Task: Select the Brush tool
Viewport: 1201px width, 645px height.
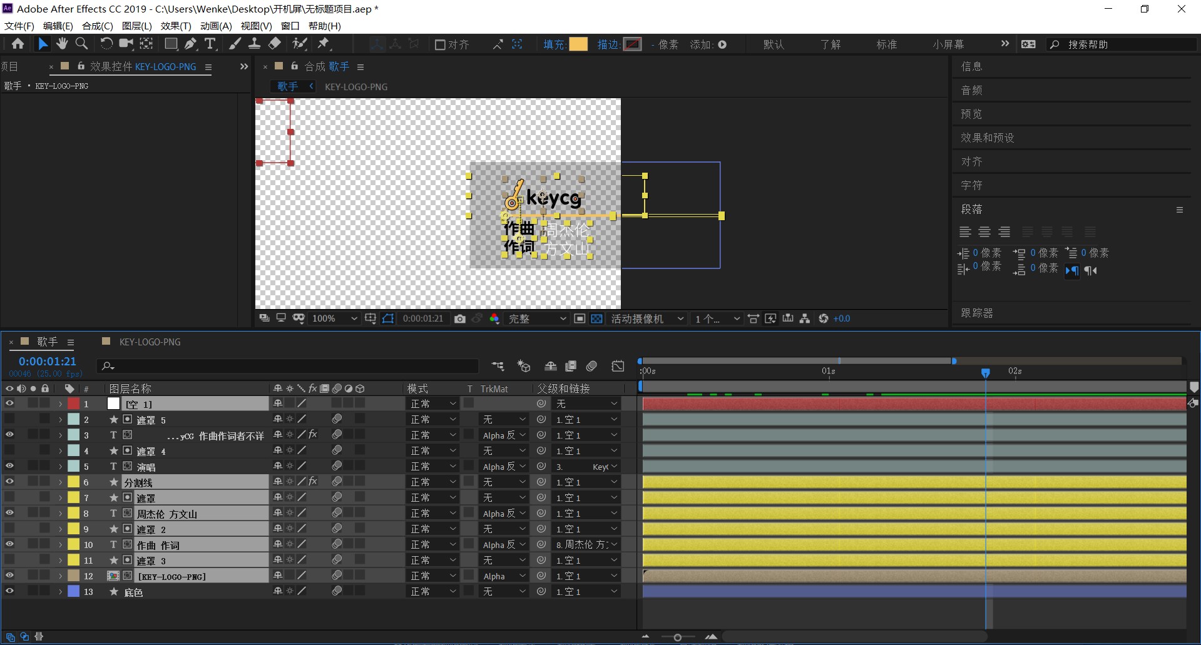Action: point(235,44)
